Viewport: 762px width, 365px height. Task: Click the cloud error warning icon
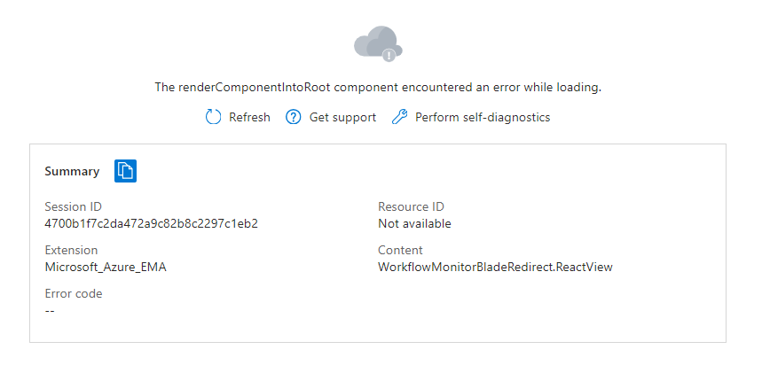tap(378, 43)
